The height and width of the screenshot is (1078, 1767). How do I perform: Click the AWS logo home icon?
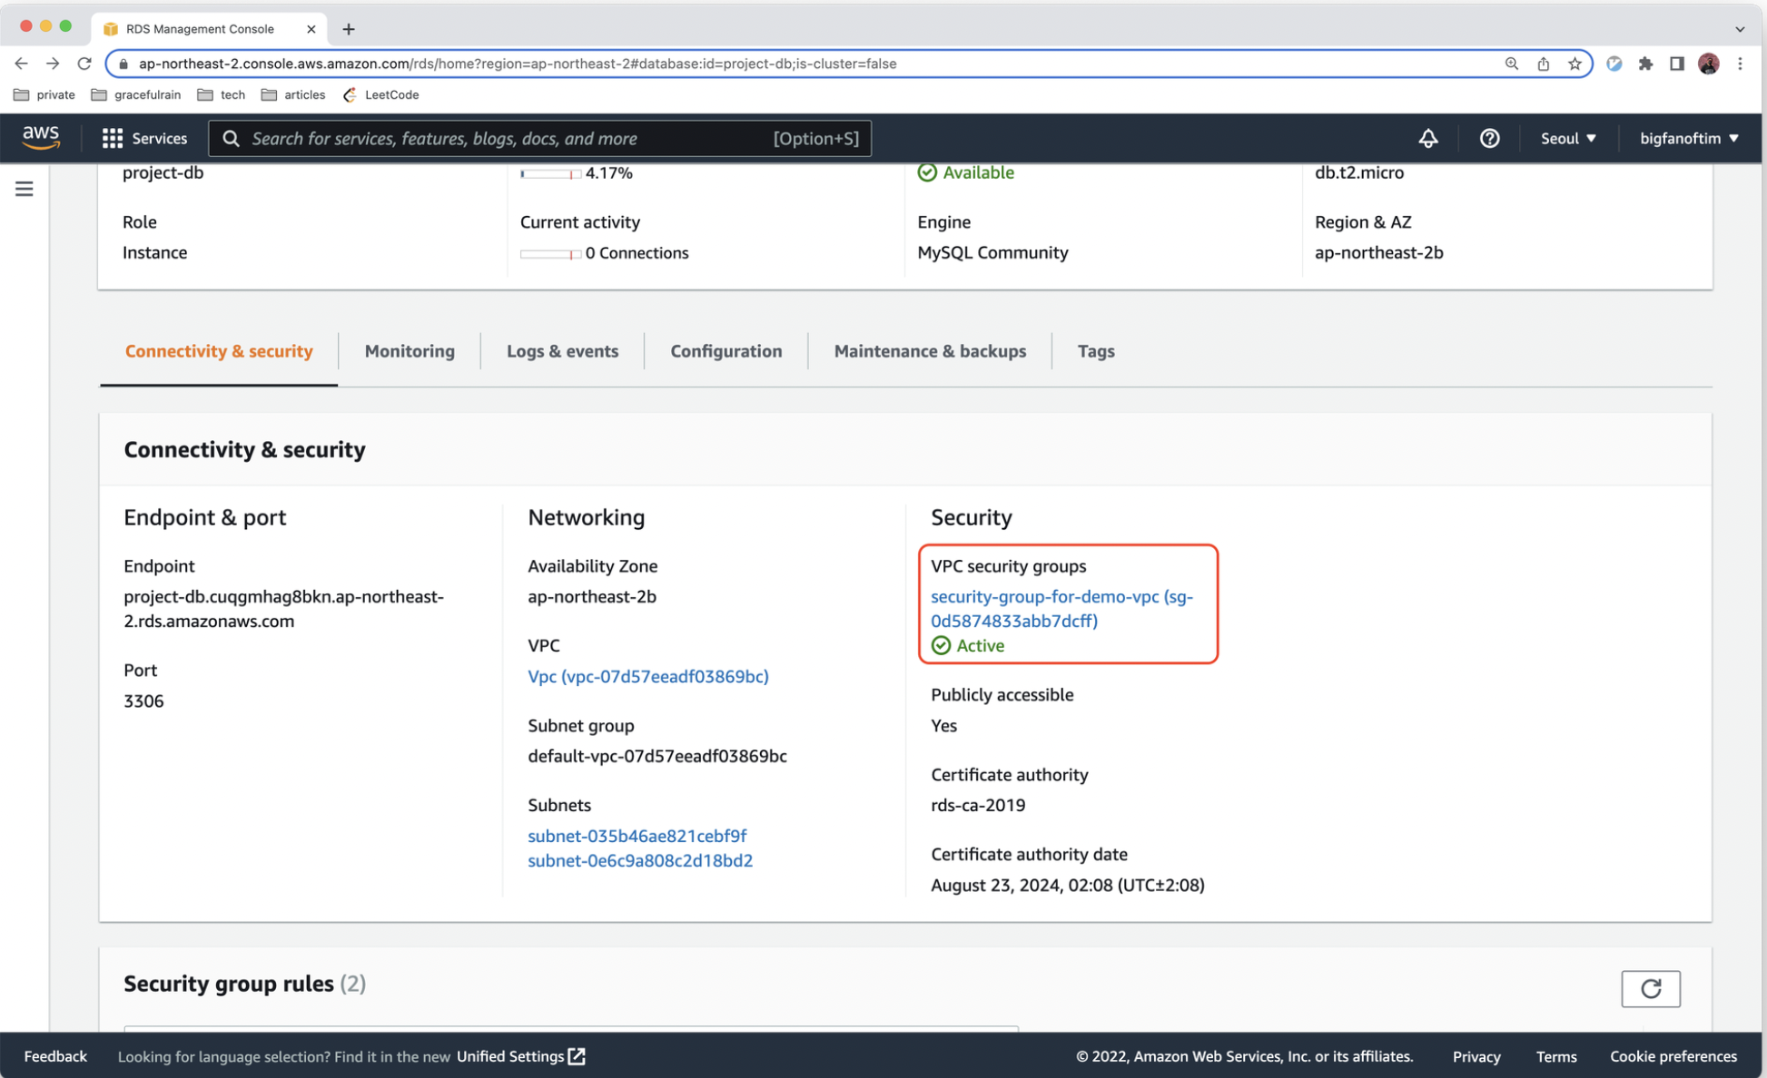[41, 138]
